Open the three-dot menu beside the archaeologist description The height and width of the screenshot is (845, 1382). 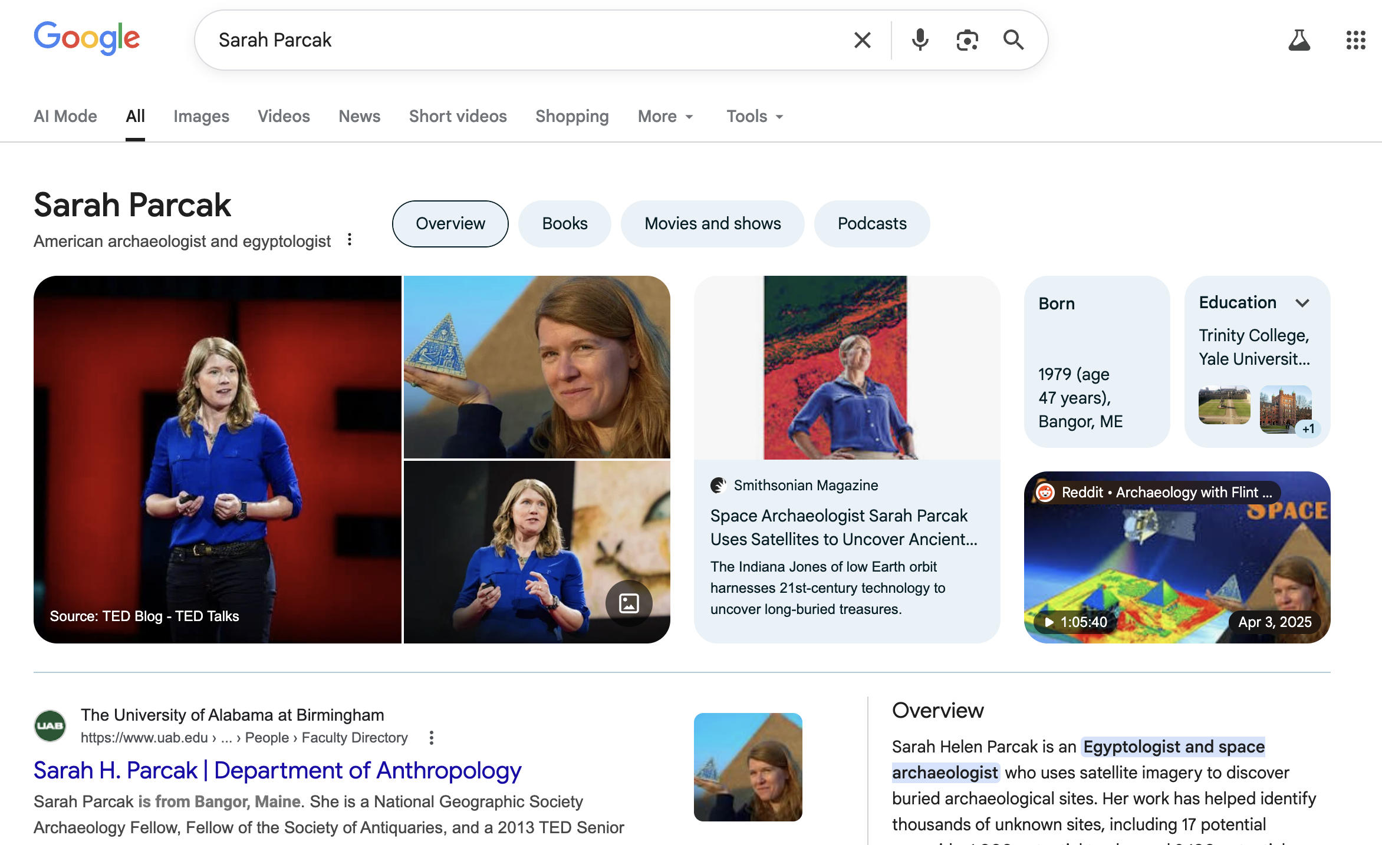pyautogui.click(x=350, y=239)
